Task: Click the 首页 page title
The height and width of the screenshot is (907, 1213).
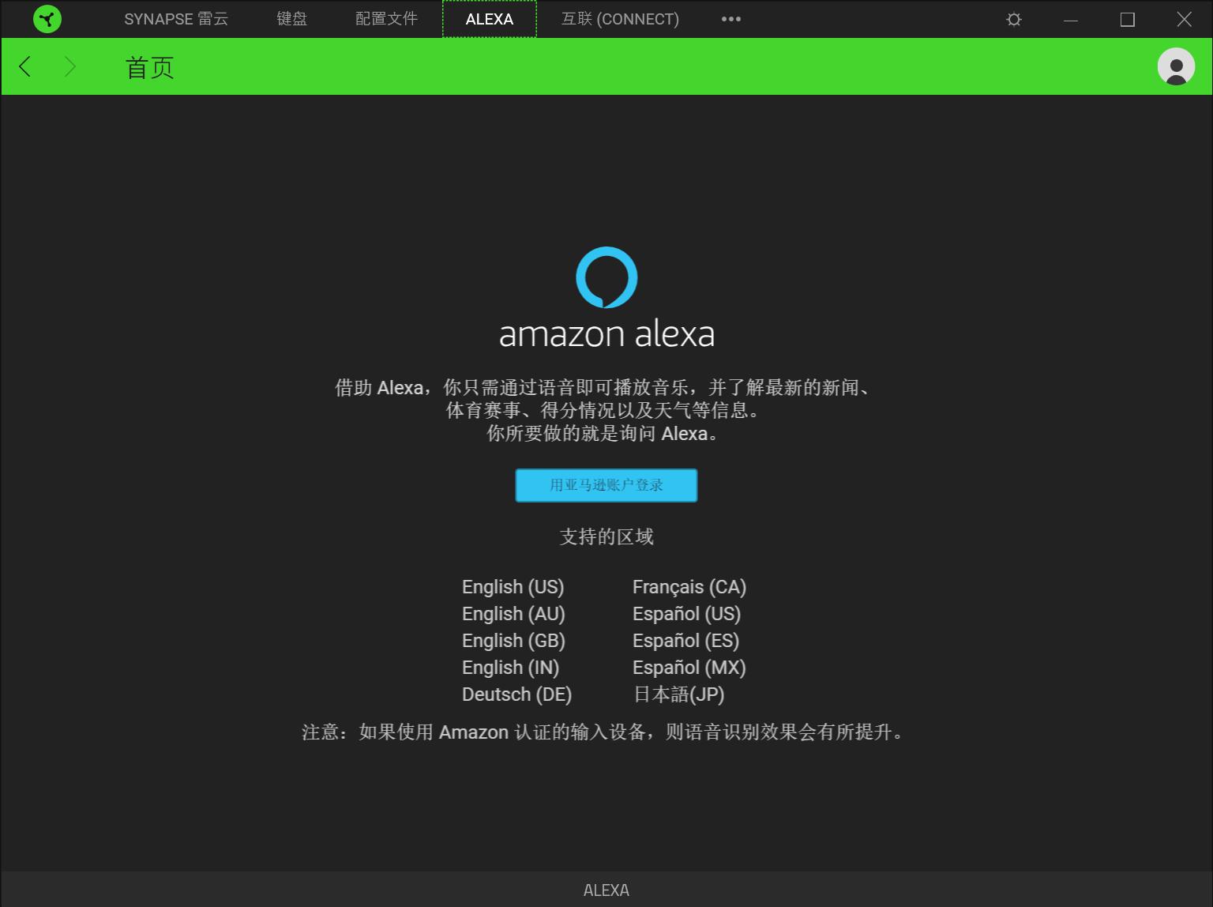Action: tap(149, 67)
